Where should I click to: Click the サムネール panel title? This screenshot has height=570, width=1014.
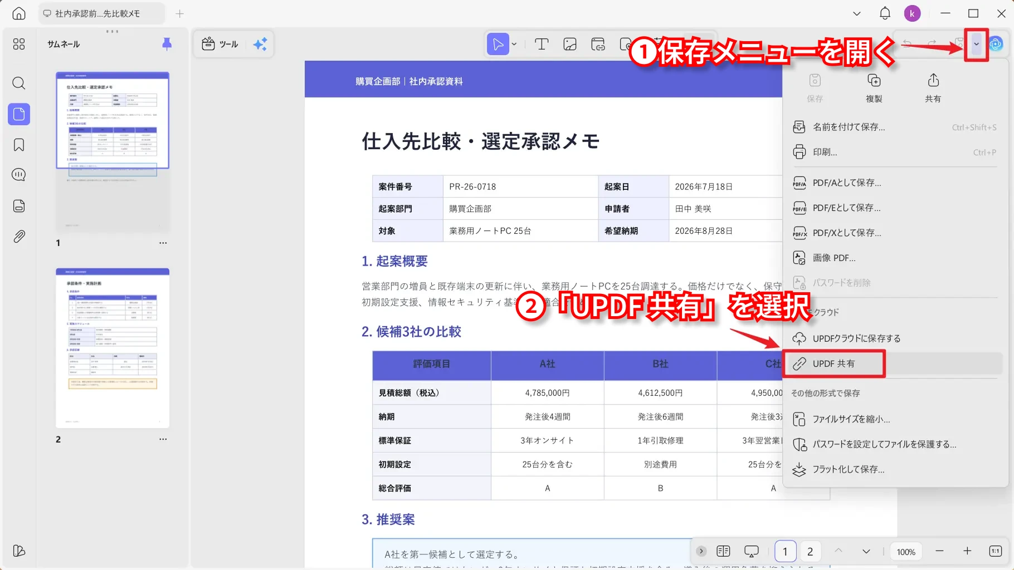[64, 44]
